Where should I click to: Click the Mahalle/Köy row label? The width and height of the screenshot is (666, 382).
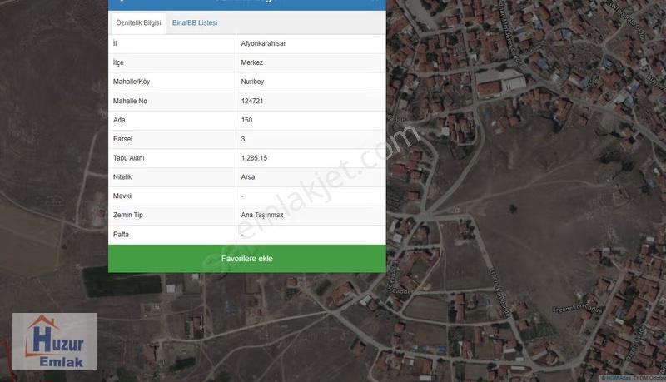tap(132, 82)
